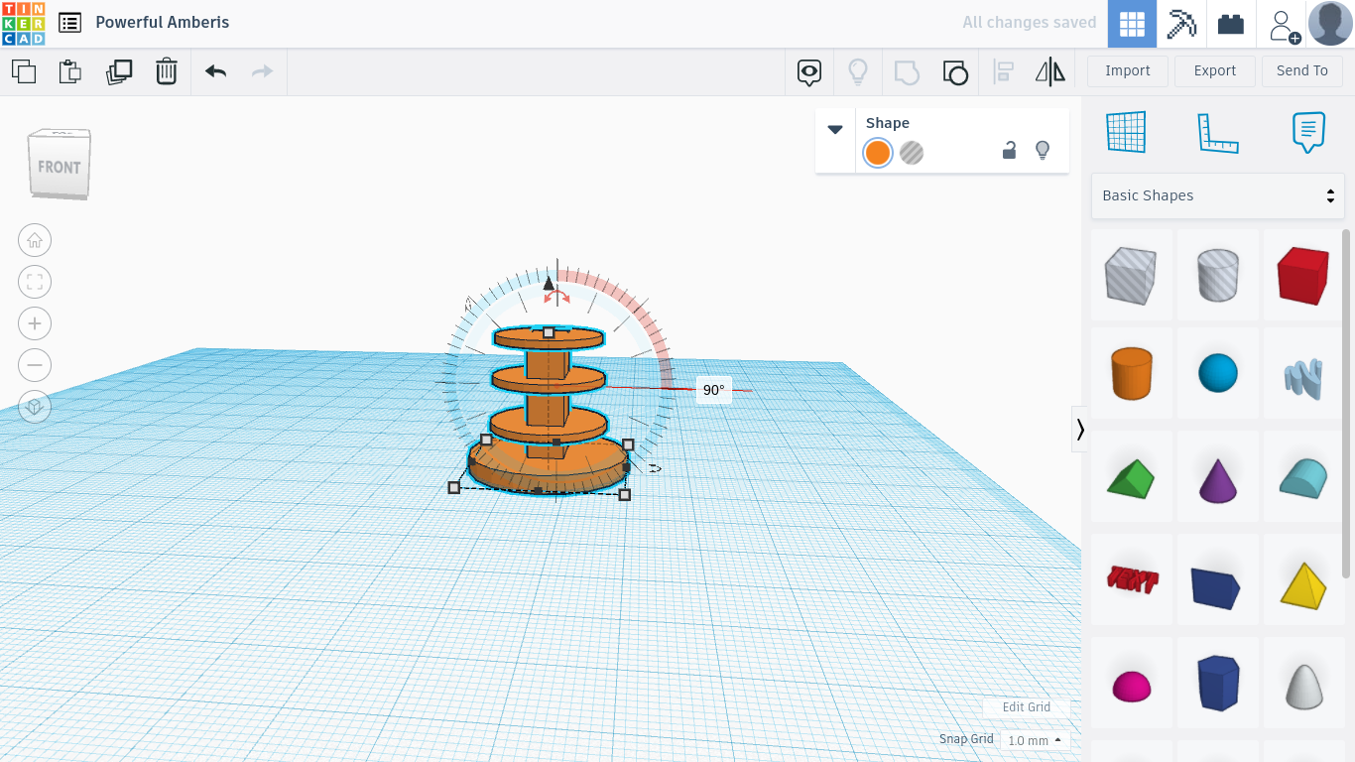Click the top-center height handle of the model

pyautogui.click(x=549, y=332)
